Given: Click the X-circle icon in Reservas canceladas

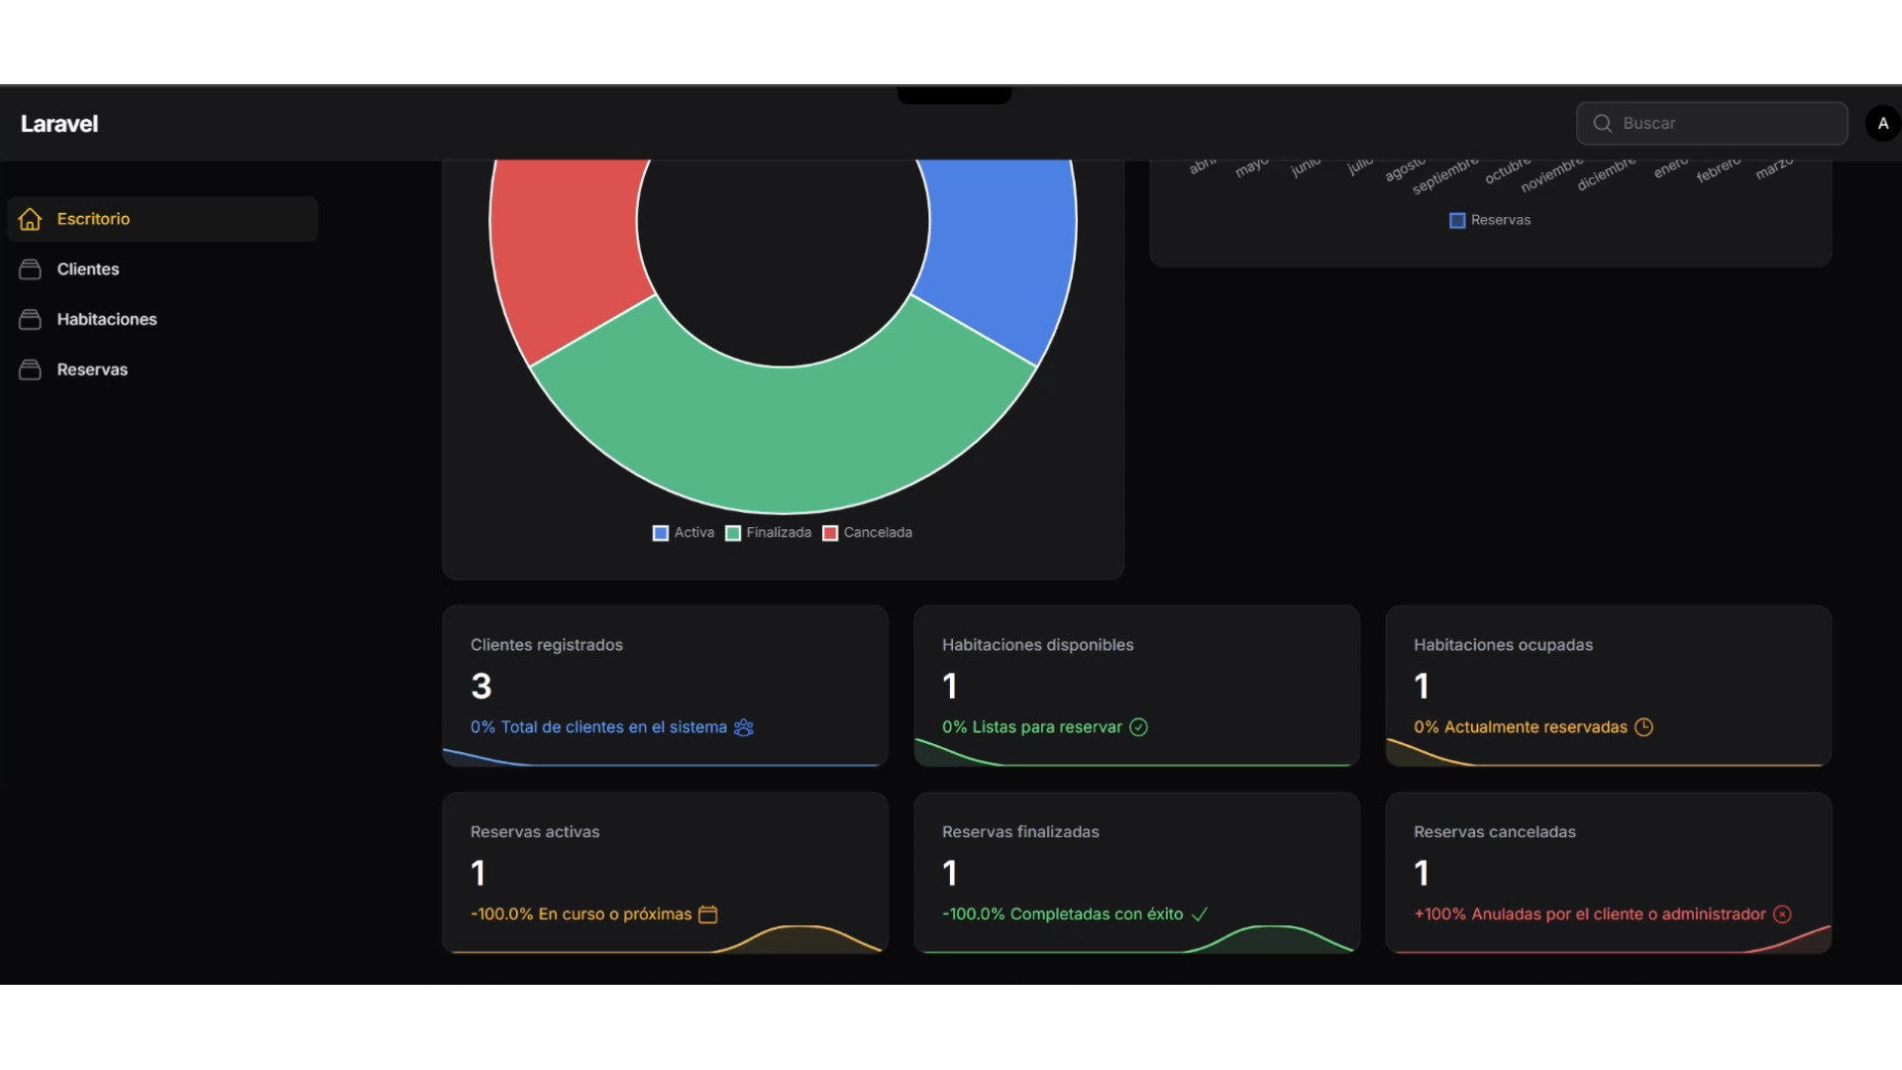Looking at the screenshot, I should [x=1782, y=914].
